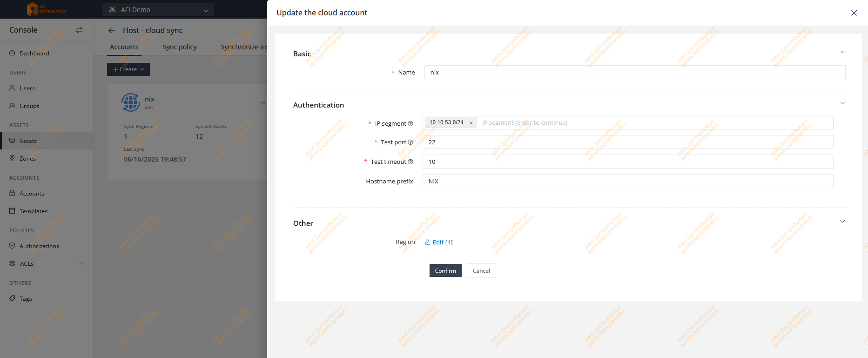Open the nix card more options menu
Viewport: 868px width, 358px height.
tap(262, 102)
